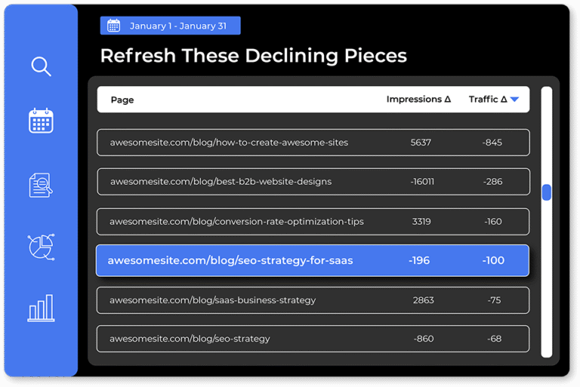Sort by Impressions Δ column
Image resolution: width=580 pixels, height=387 pixels.
coord(418,100)
